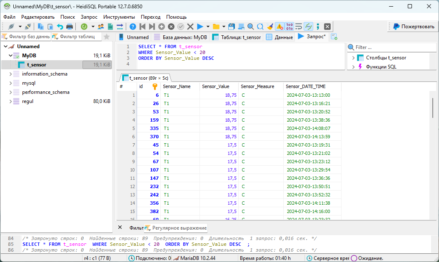Open the "Запрос" menu in menu bar
Screen dimensions: 439x262
[x=89, y=17]
